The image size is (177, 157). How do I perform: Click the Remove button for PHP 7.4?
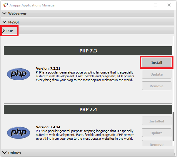point(157,143)
